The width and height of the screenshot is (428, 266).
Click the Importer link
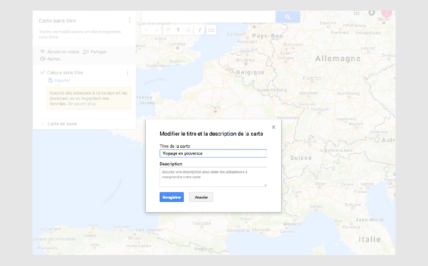click(x=62, y=80)
